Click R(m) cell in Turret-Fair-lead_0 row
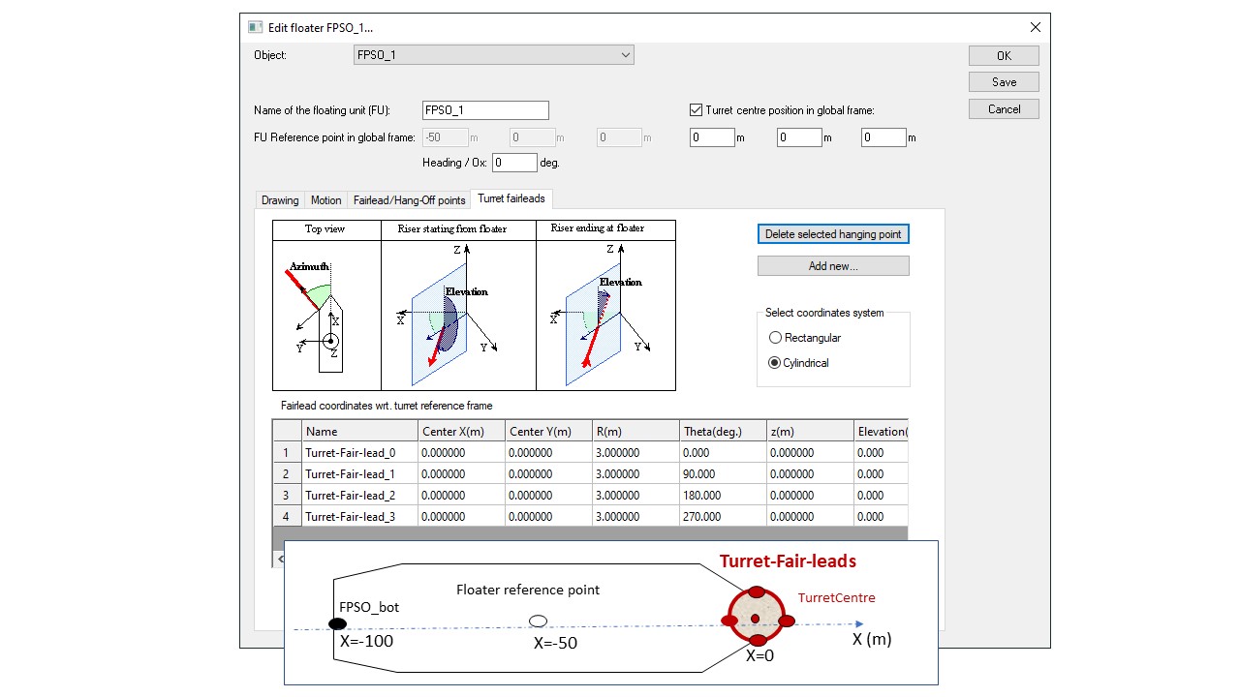 point(636,453)
